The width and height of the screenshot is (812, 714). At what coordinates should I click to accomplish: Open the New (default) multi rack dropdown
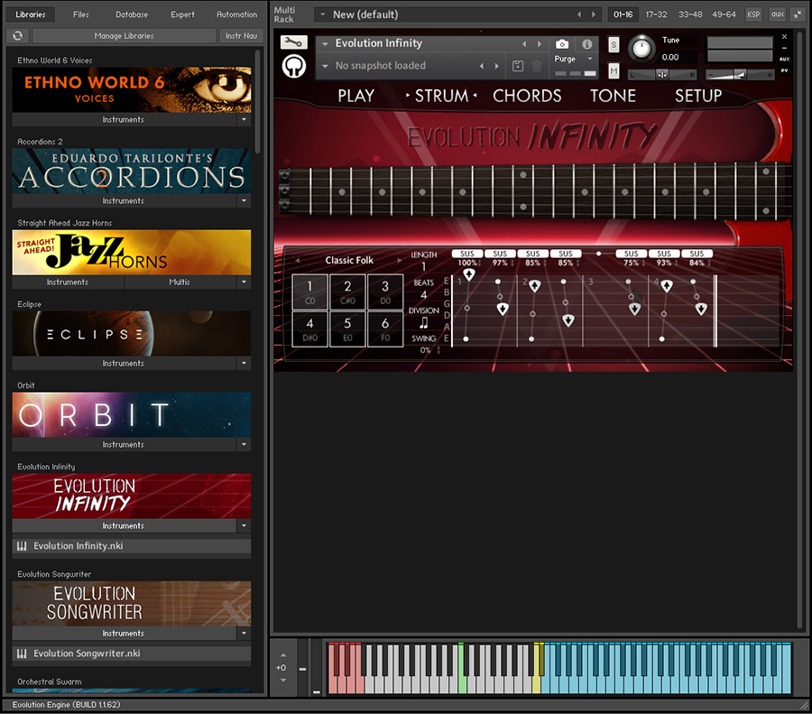pyautogui.click(x=323, y=14)
